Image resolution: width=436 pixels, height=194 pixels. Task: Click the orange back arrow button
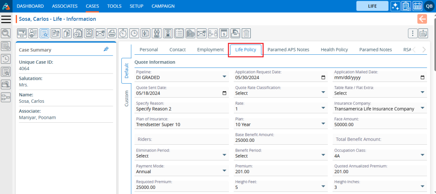point(422,19)
